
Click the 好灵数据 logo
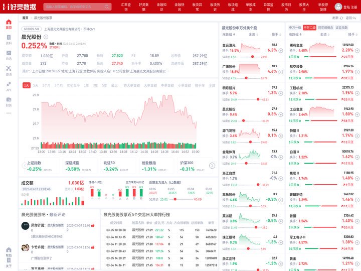pos(20,7)
